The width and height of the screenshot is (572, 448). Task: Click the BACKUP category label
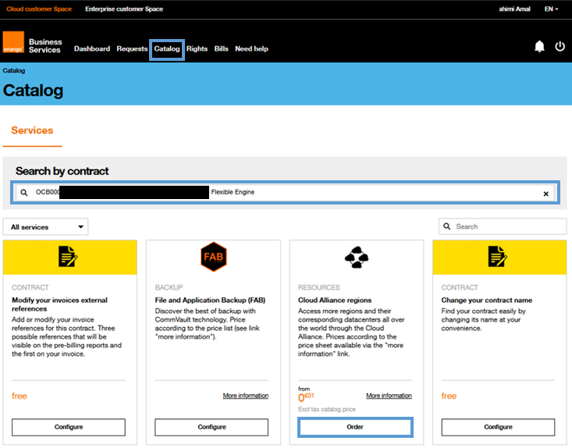(x=169, y=287)
